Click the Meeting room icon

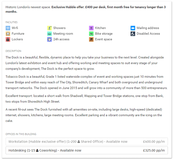tap(49, 34)
